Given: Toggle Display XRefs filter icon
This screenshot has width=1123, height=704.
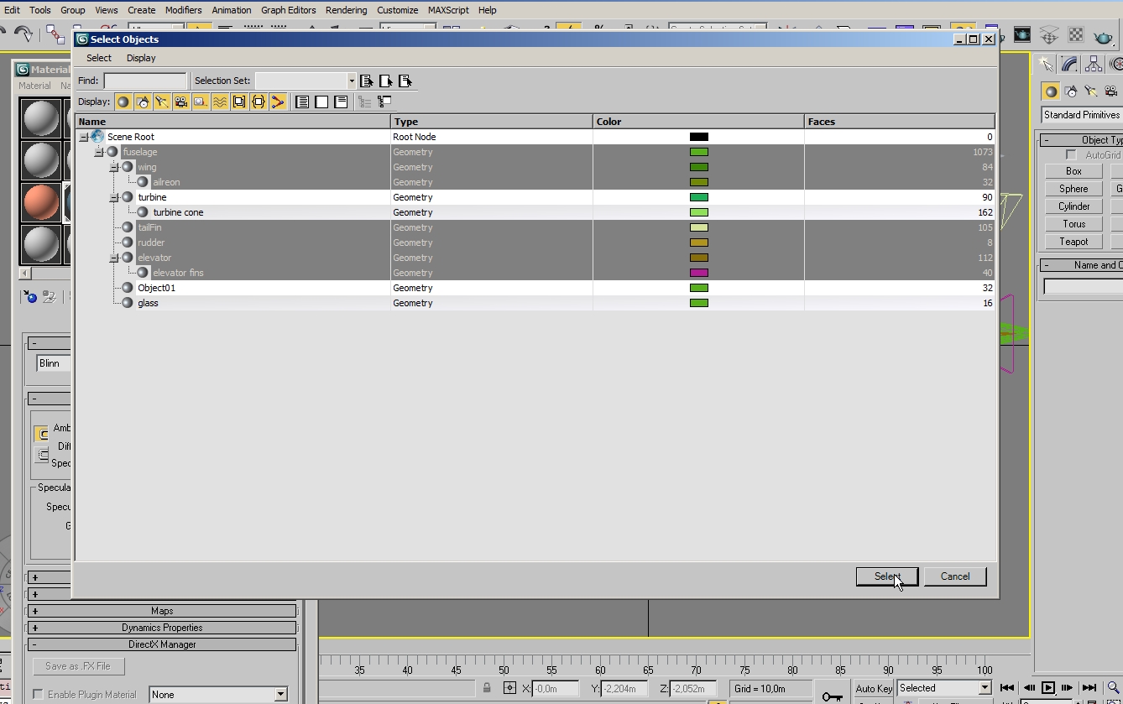Looking at the screenshot, I should (259, 102).
